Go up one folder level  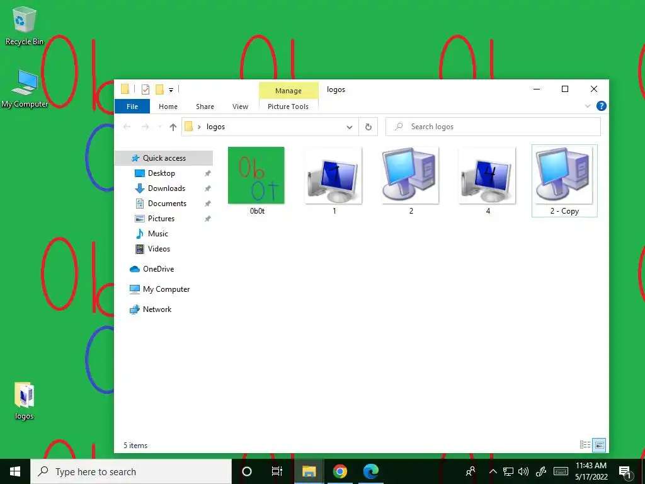coord(173,127)
